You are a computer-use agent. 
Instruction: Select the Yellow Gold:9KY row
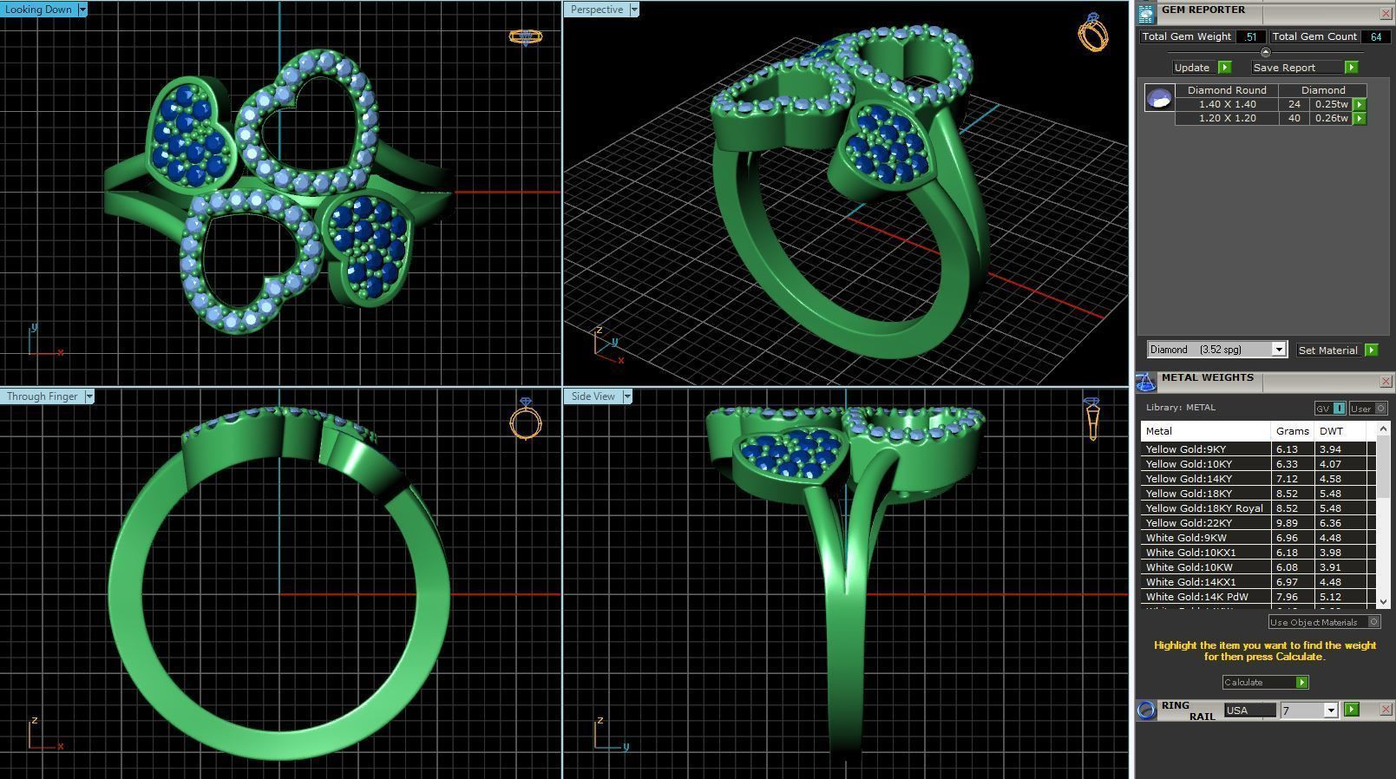click(1258, 449)
